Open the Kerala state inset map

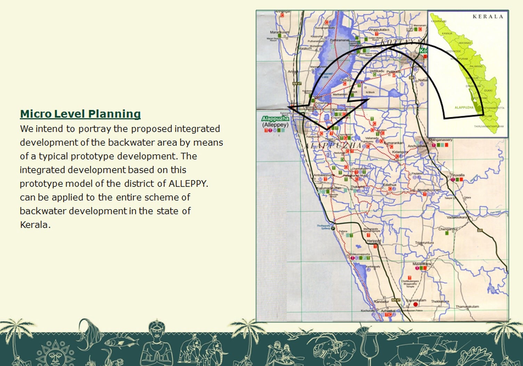coord(467,74)
